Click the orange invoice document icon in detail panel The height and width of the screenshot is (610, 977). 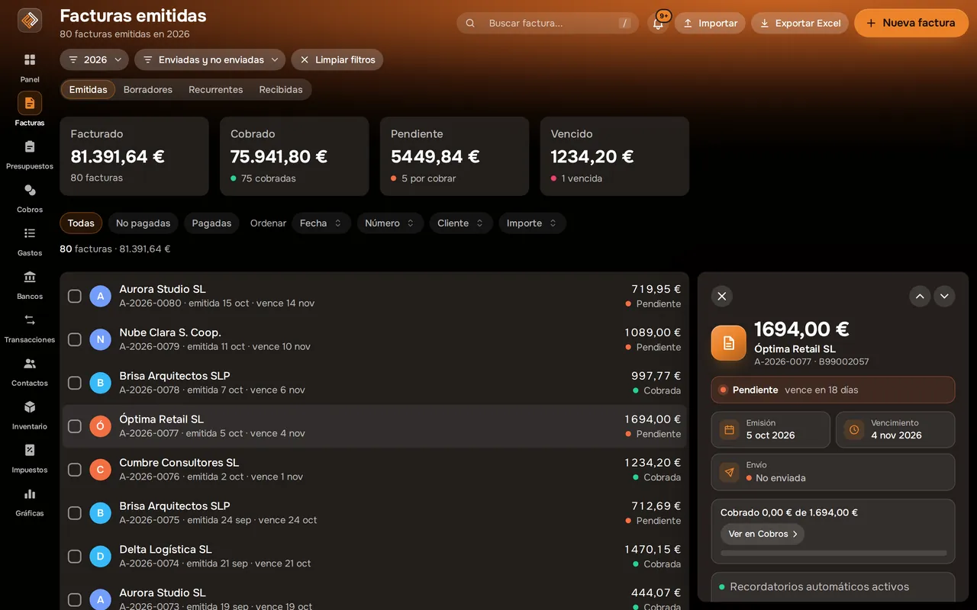point(729,343)
